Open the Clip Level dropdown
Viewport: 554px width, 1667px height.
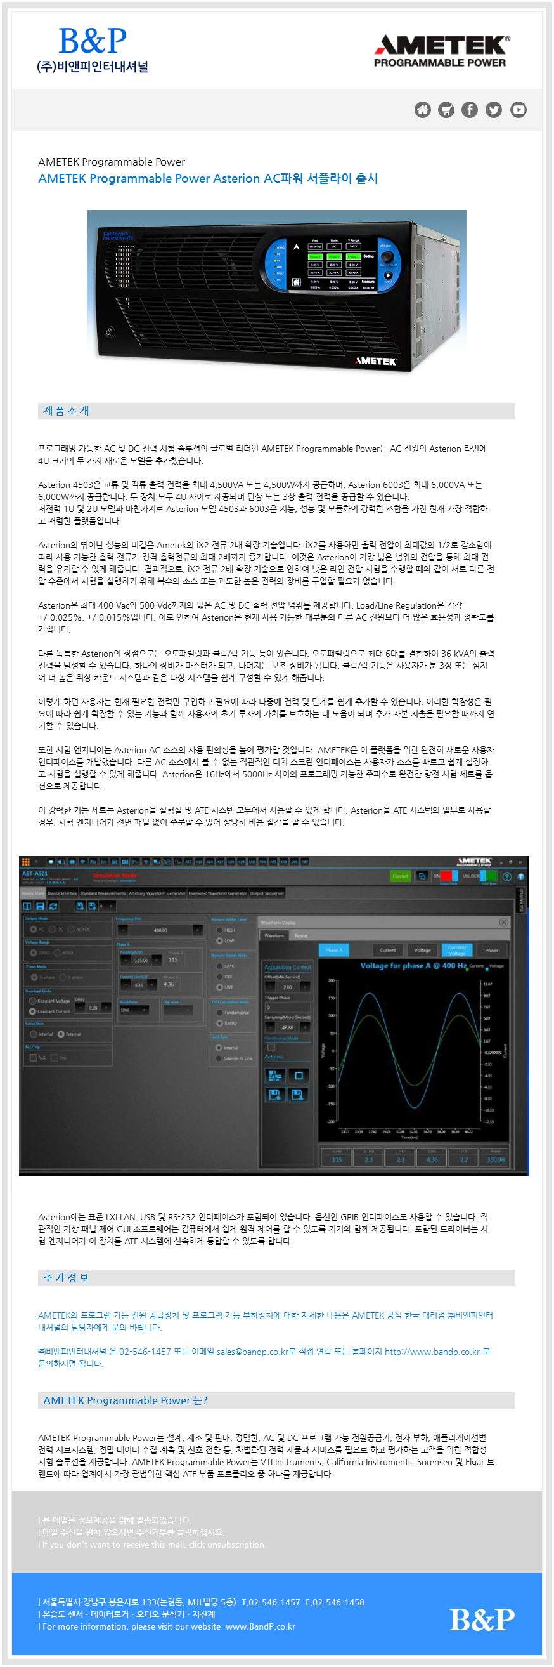click(x=177, y=1010)
